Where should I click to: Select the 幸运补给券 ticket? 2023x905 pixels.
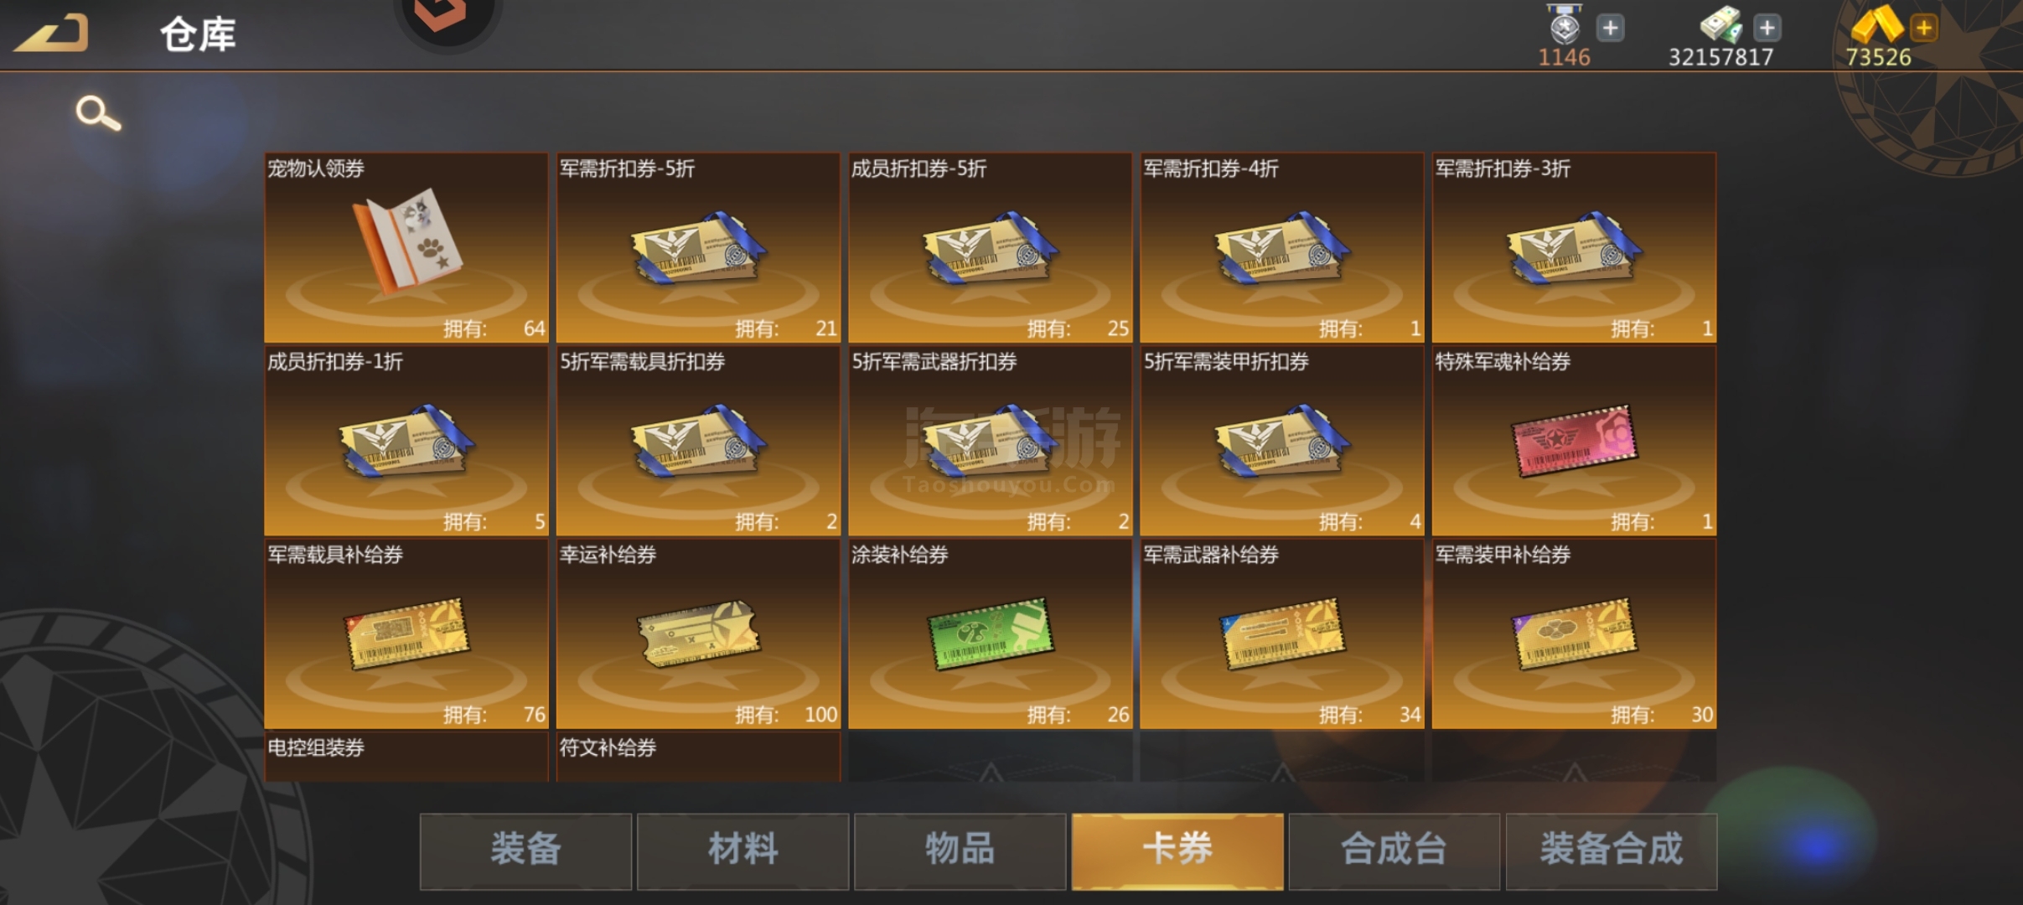point(698,633)
